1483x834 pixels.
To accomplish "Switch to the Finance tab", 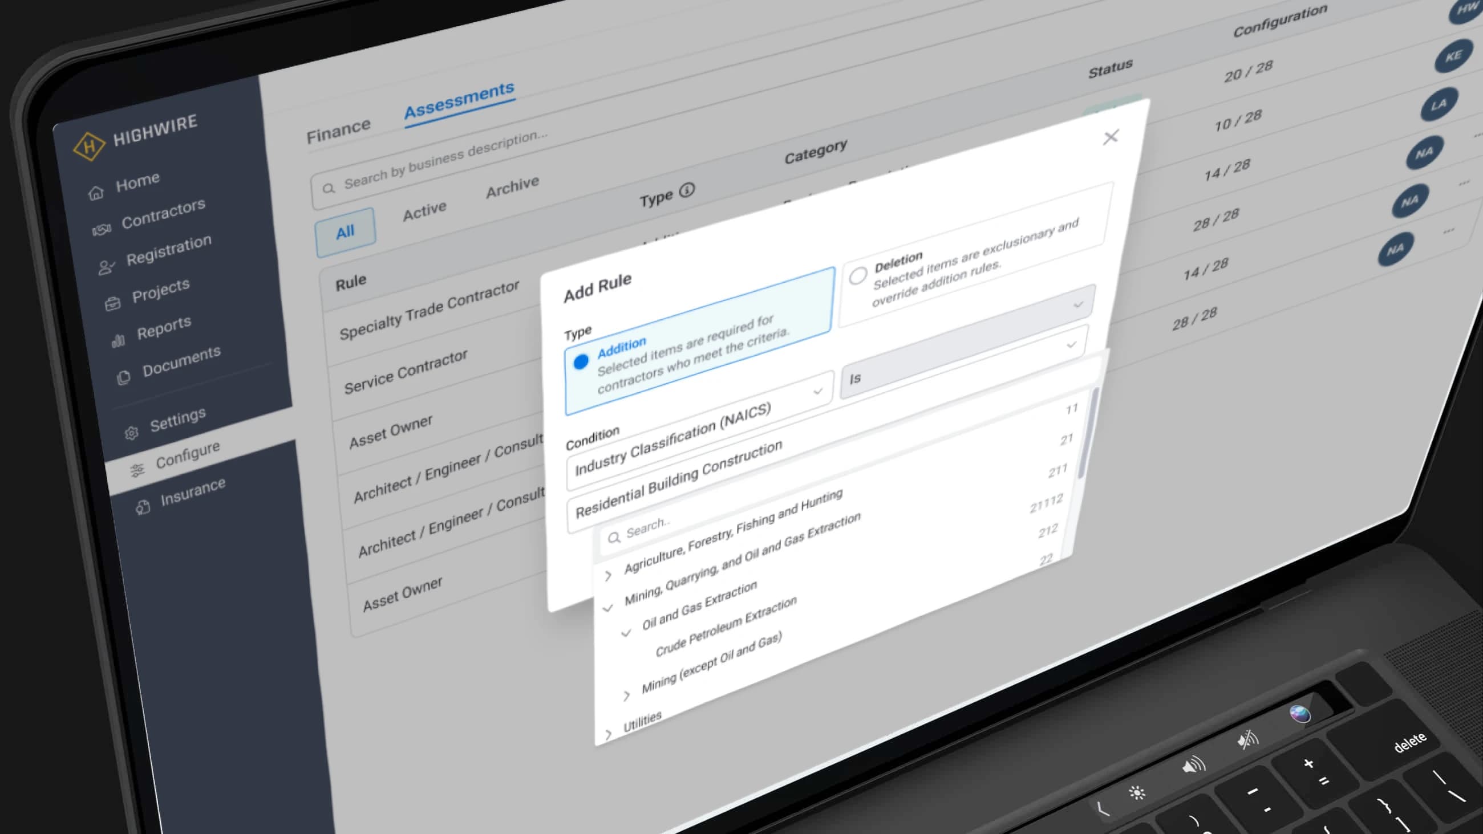I will click(338, 131).
